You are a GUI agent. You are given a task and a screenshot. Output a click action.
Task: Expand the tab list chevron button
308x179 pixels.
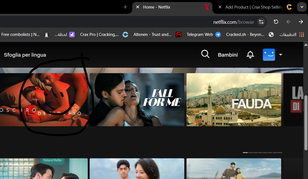click(x=302, y=7)
